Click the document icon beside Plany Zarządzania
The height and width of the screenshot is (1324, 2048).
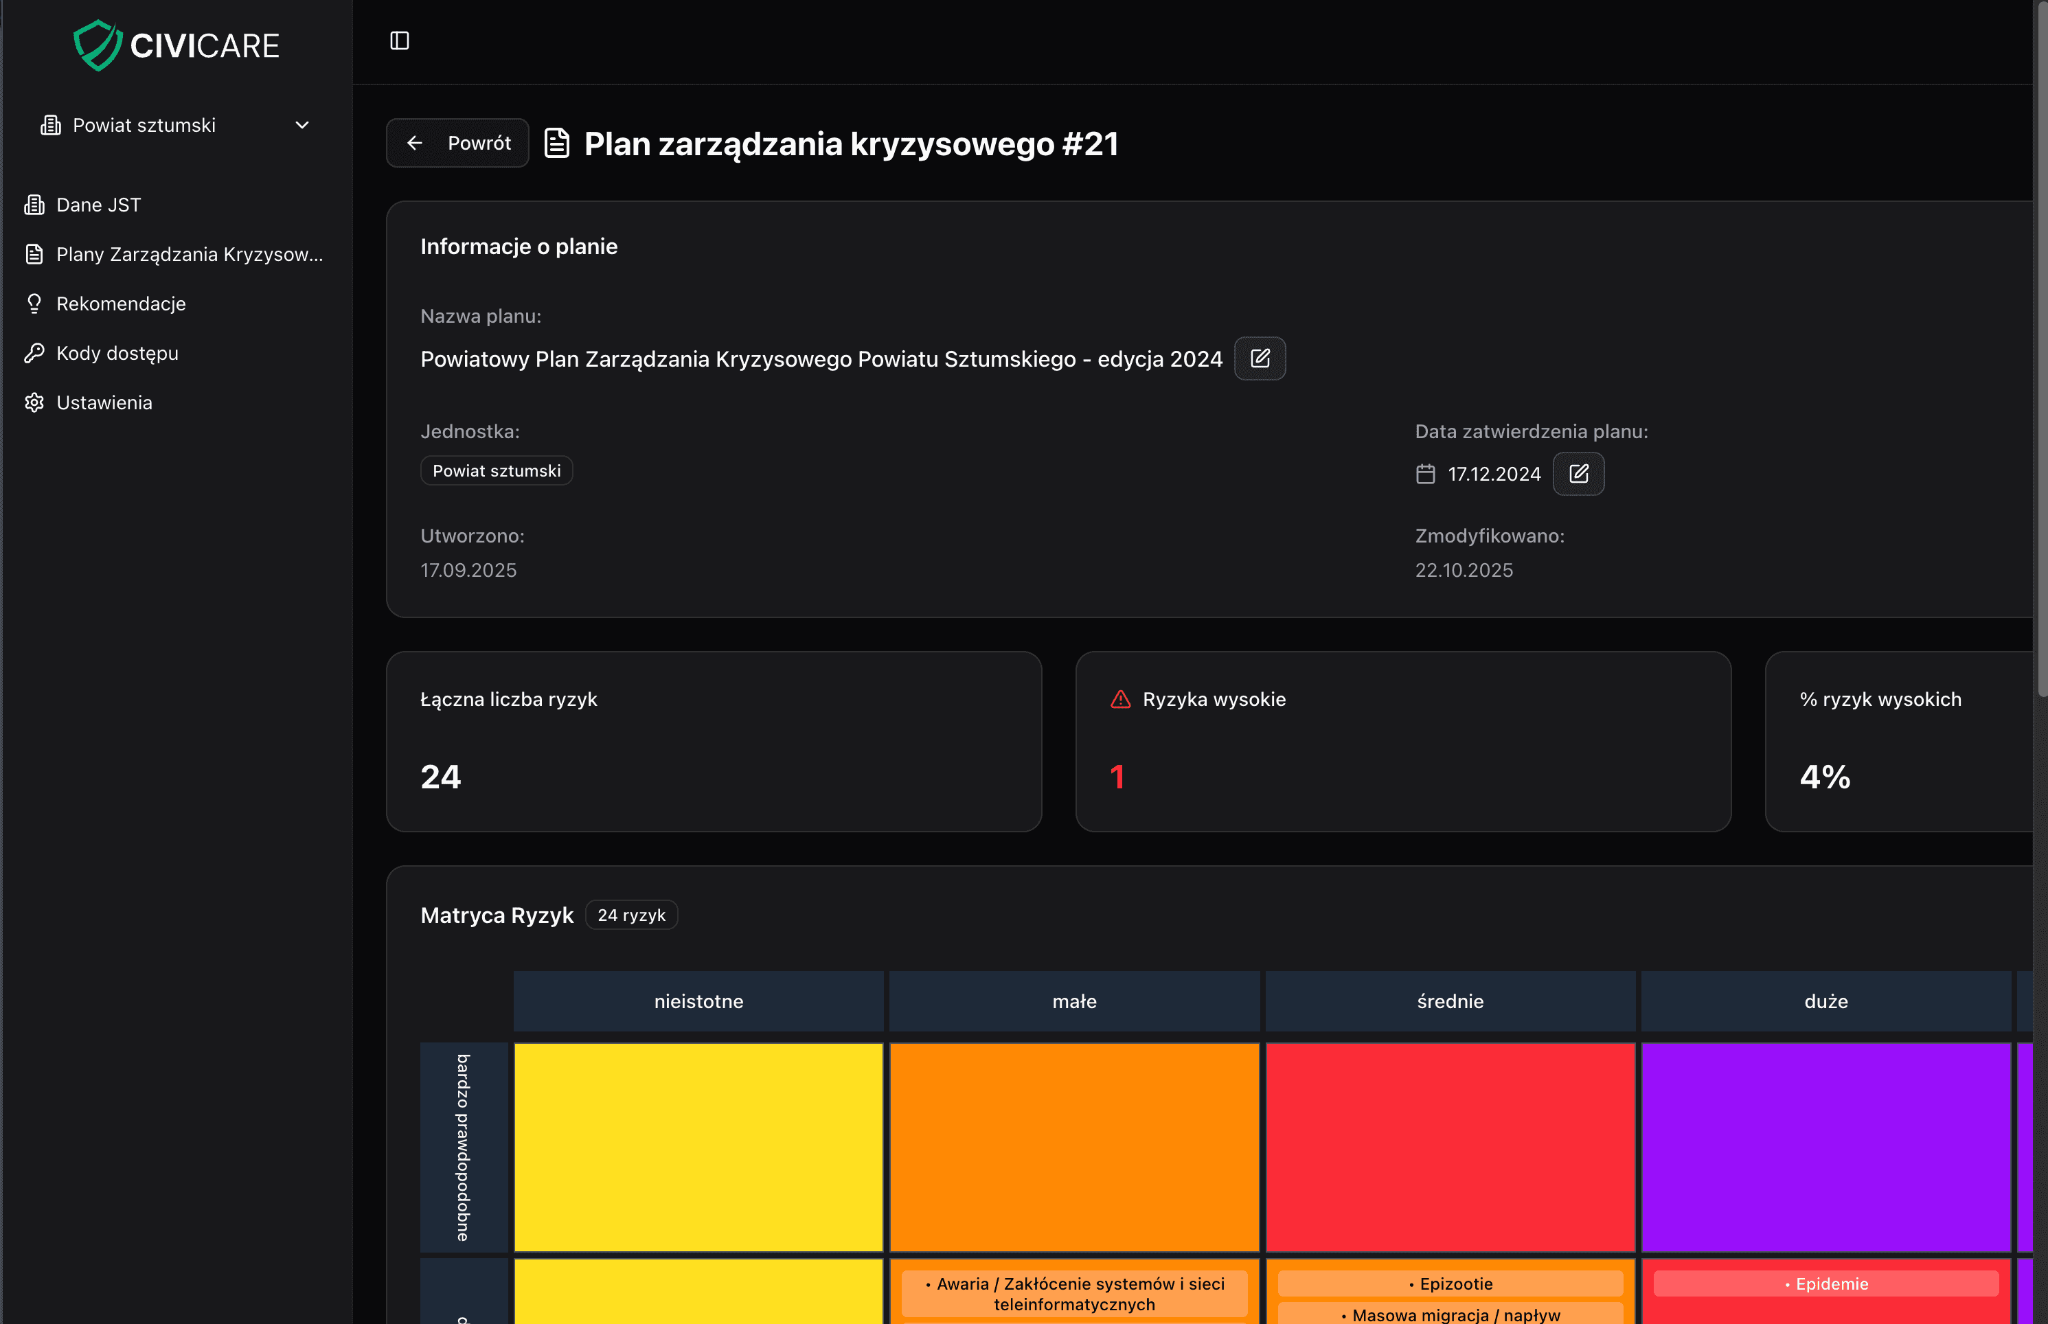click(34, 255)
